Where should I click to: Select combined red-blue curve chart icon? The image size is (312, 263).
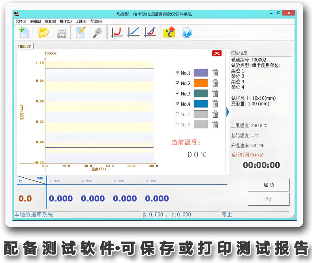[150, 32]
